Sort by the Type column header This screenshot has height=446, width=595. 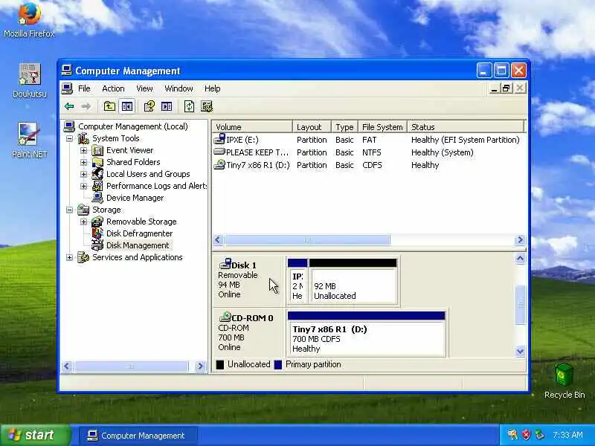[344, 126]
